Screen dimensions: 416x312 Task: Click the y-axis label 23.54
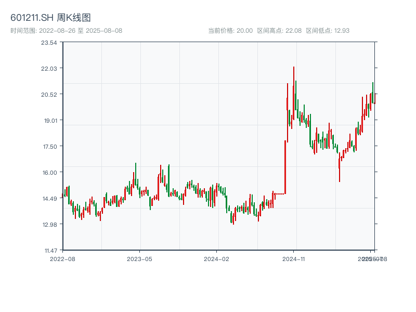49,43
